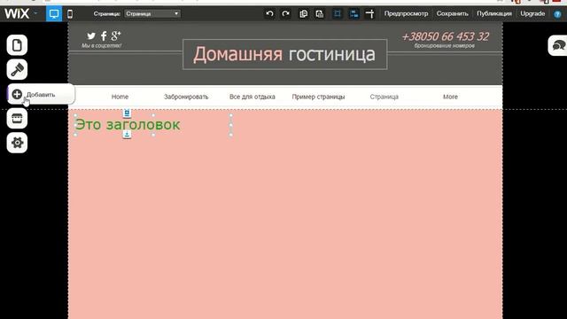567x319 pixels.
Task: Click the Публикация publish button
Action: click(x=494, y=14)
